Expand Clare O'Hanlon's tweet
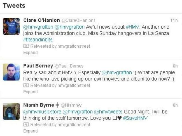182x136 pixels. click(31, 52)
